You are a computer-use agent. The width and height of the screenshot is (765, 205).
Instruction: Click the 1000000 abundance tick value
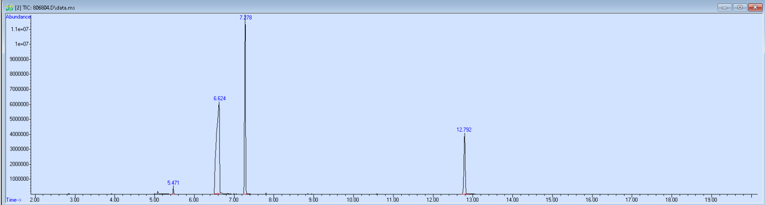coord(20,179)
